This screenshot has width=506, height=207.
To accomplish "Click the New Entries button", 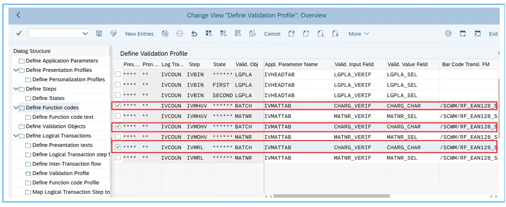I will [x=139, y=34].
